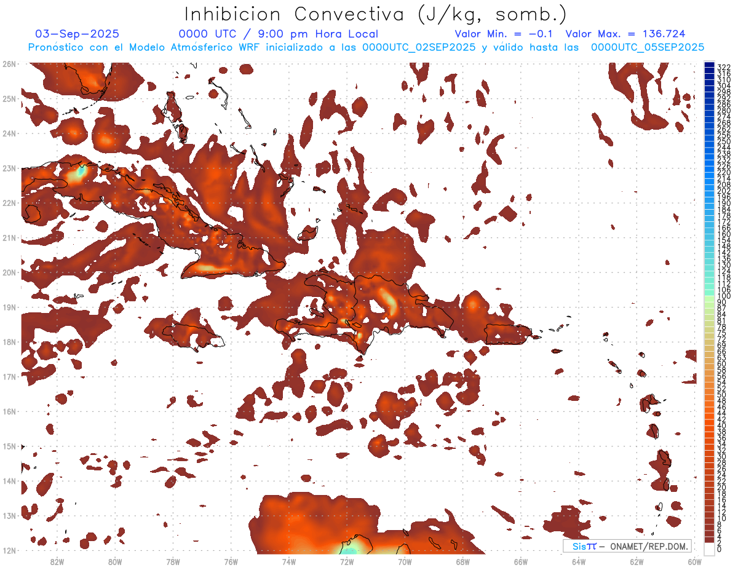Screen dimensions: 738x570
Task: Click the 'Inhibicion Convectiva (J/kg, somb.)' title
Action: [375, 15]
